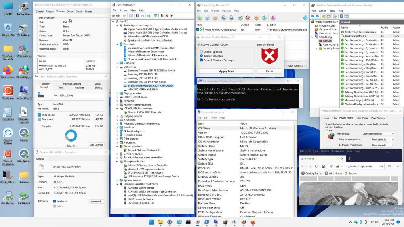Select Outbound Rules in firewall tree
This screenshot has width=404, height=227.
[328, 29]
